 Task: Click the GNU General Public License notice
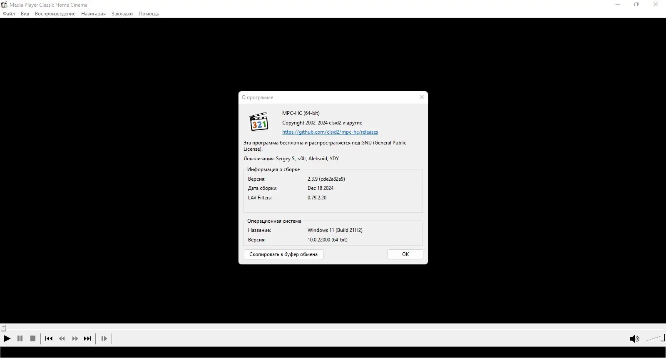coord(325,146)
